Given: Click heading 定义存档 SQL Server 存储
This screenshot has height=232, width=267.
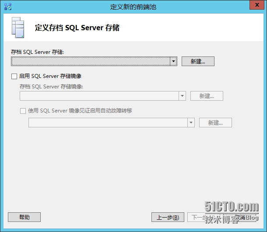Looking at the screenshot, I should tap(77, 28).
